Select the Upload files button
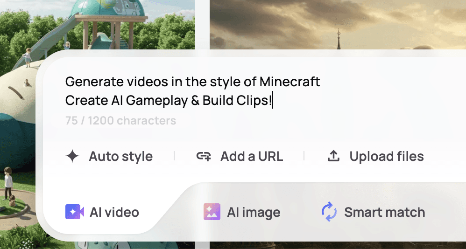Image resolution: width=466 pixels, height=249 pixels. 375,156
